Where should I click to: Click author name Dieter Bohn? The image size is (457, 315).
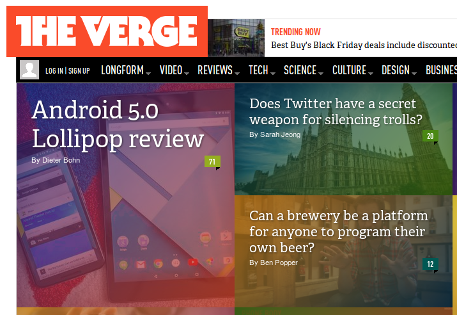[61, 160]
